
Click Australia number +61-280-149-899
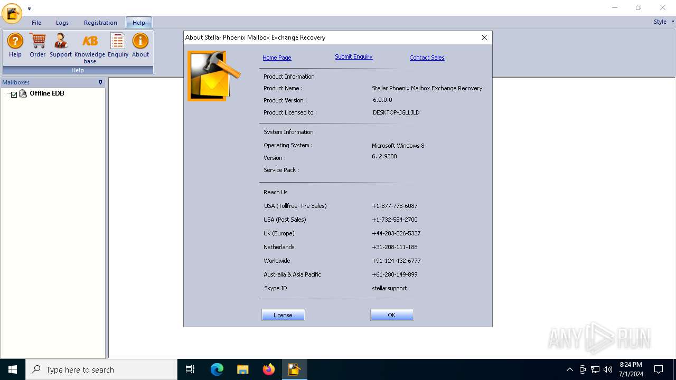[395, 274]
